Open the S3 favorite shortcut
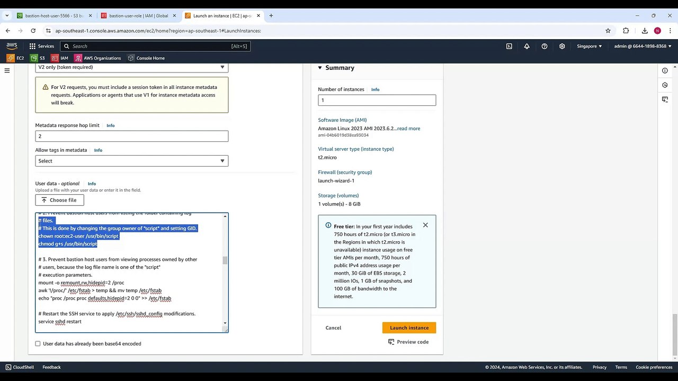This screenshot has height=381, width=678. click(38, 58)
